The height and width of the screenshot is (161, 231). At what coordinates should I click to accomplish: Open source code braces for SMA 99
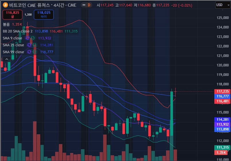34,52
